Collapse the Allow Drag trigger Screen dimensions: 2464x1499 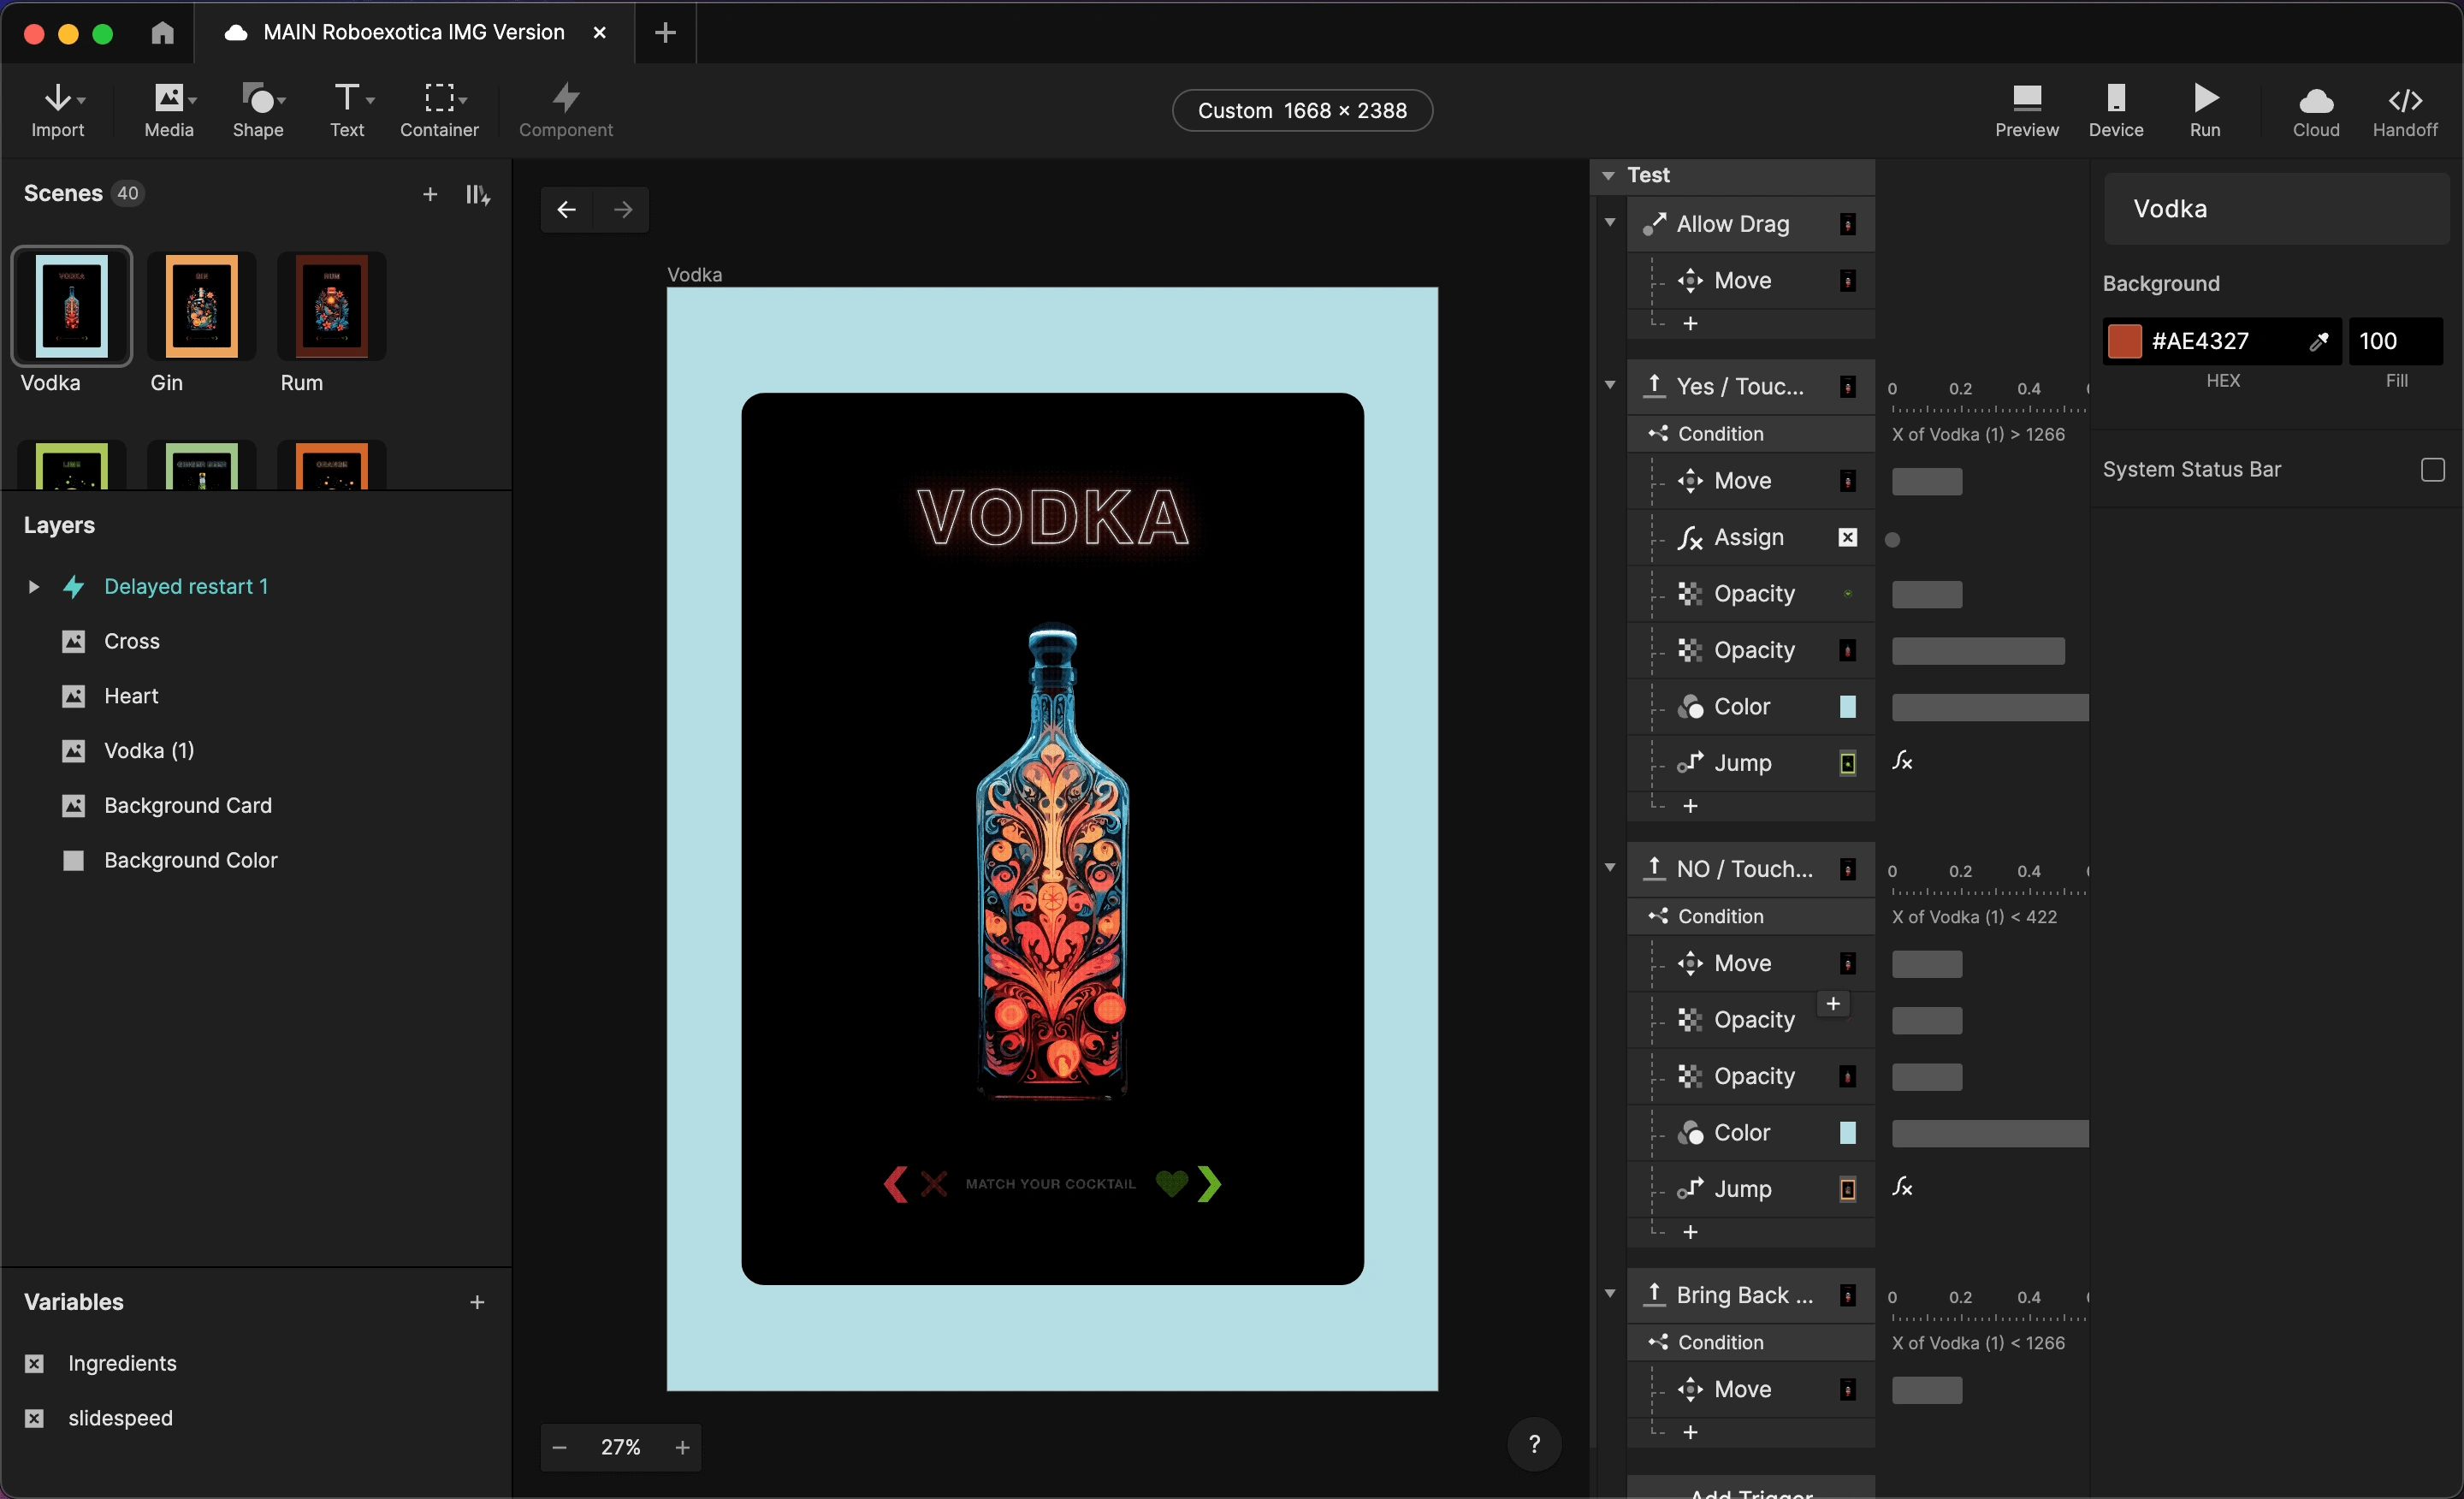click(x=1610, y=222)
